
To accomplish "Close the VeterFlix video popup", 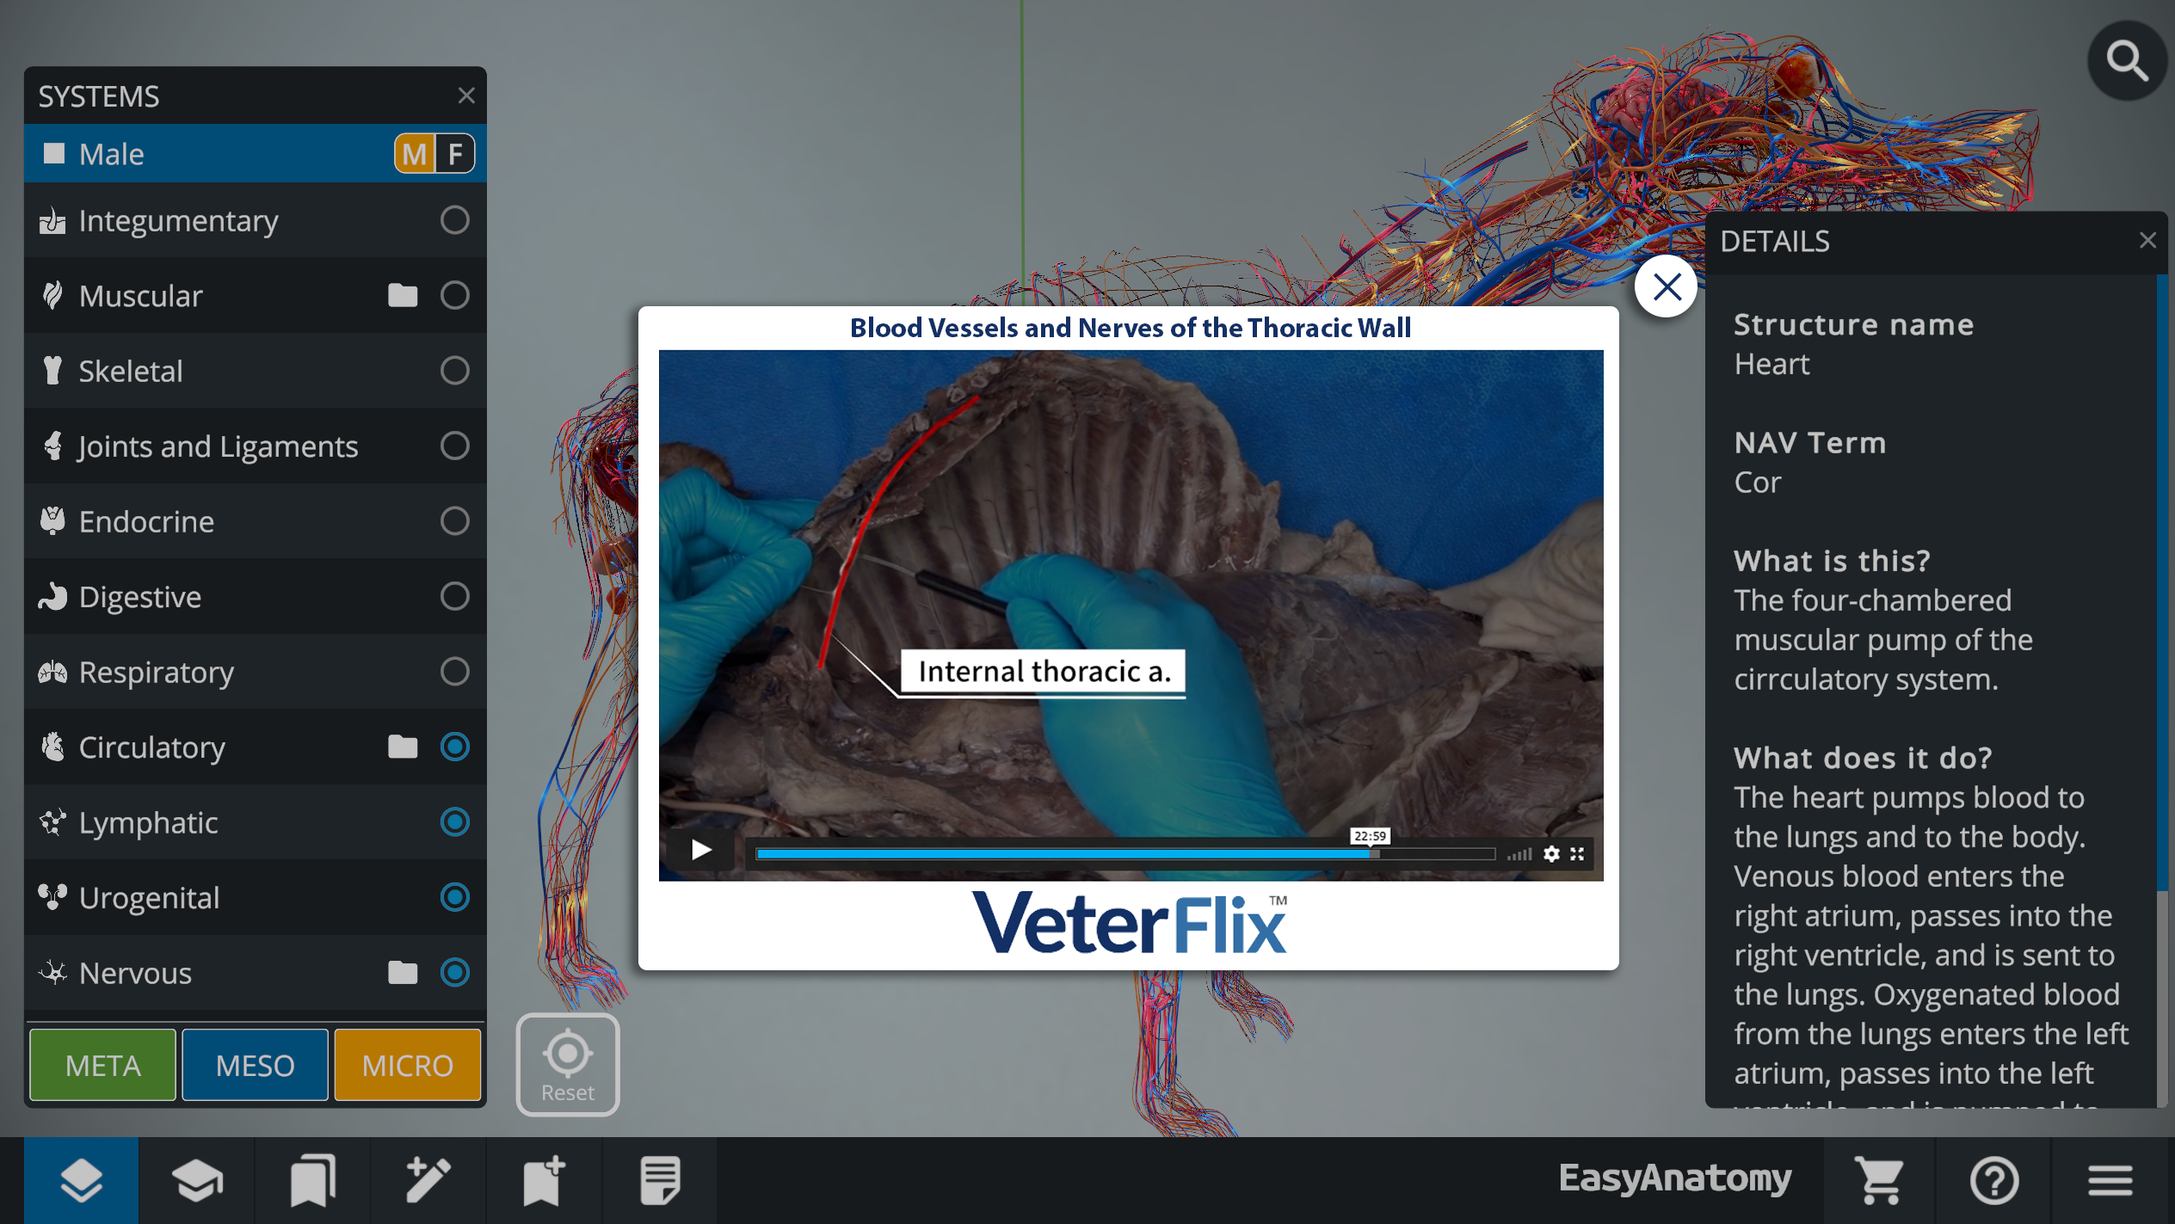I will (1667, 286).
